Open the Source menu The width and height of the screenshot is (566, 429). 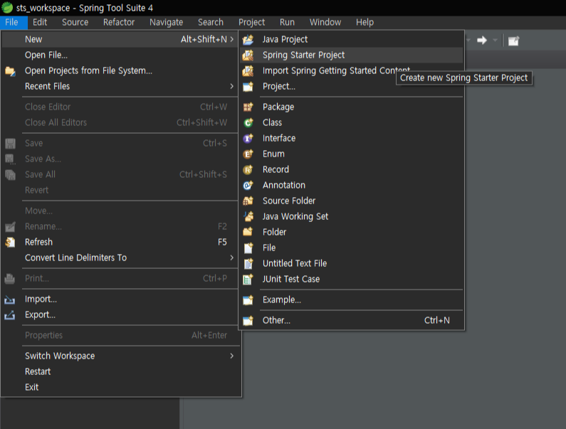[75, 22]
